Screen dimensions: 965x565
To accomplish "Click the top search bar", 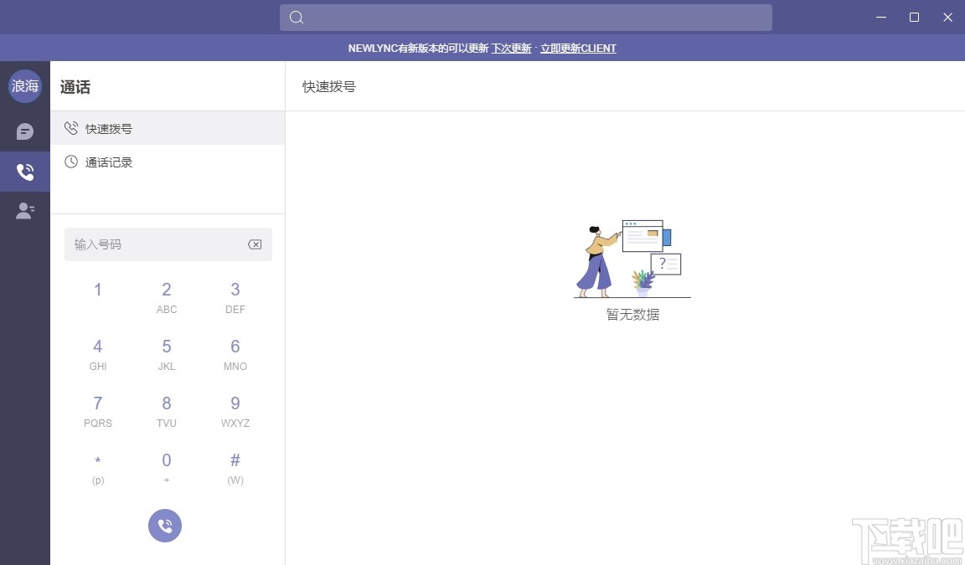I will click(525, 17).
